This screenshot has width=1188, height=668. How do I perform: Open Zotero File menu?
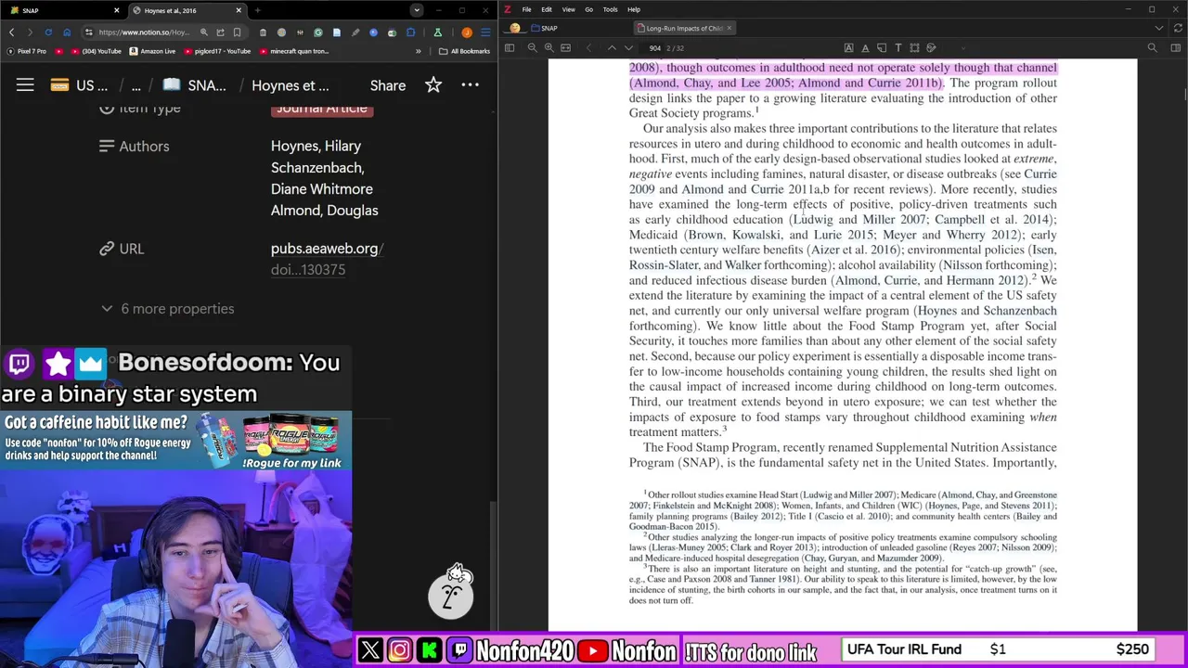point(526,9)
